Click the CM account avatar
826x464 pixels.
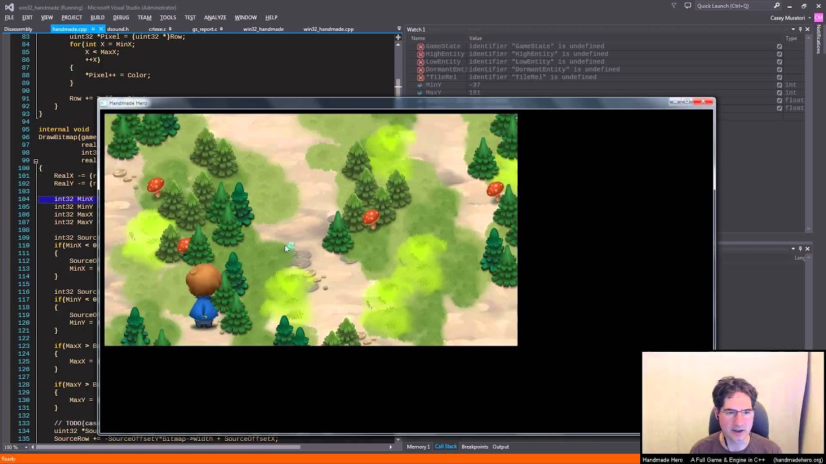(817, 17)
